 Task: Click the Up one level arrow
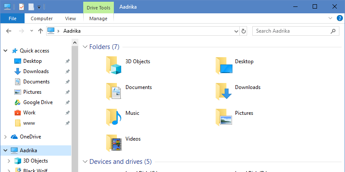point(41,31)
